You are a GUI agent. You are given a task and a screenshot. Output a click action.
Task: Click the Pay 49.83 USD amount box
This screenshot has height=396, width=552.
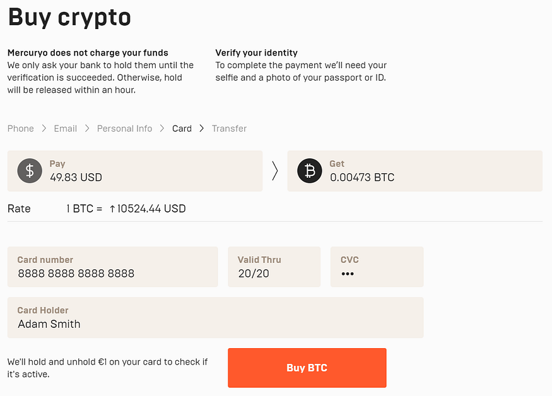coord(135,171)
